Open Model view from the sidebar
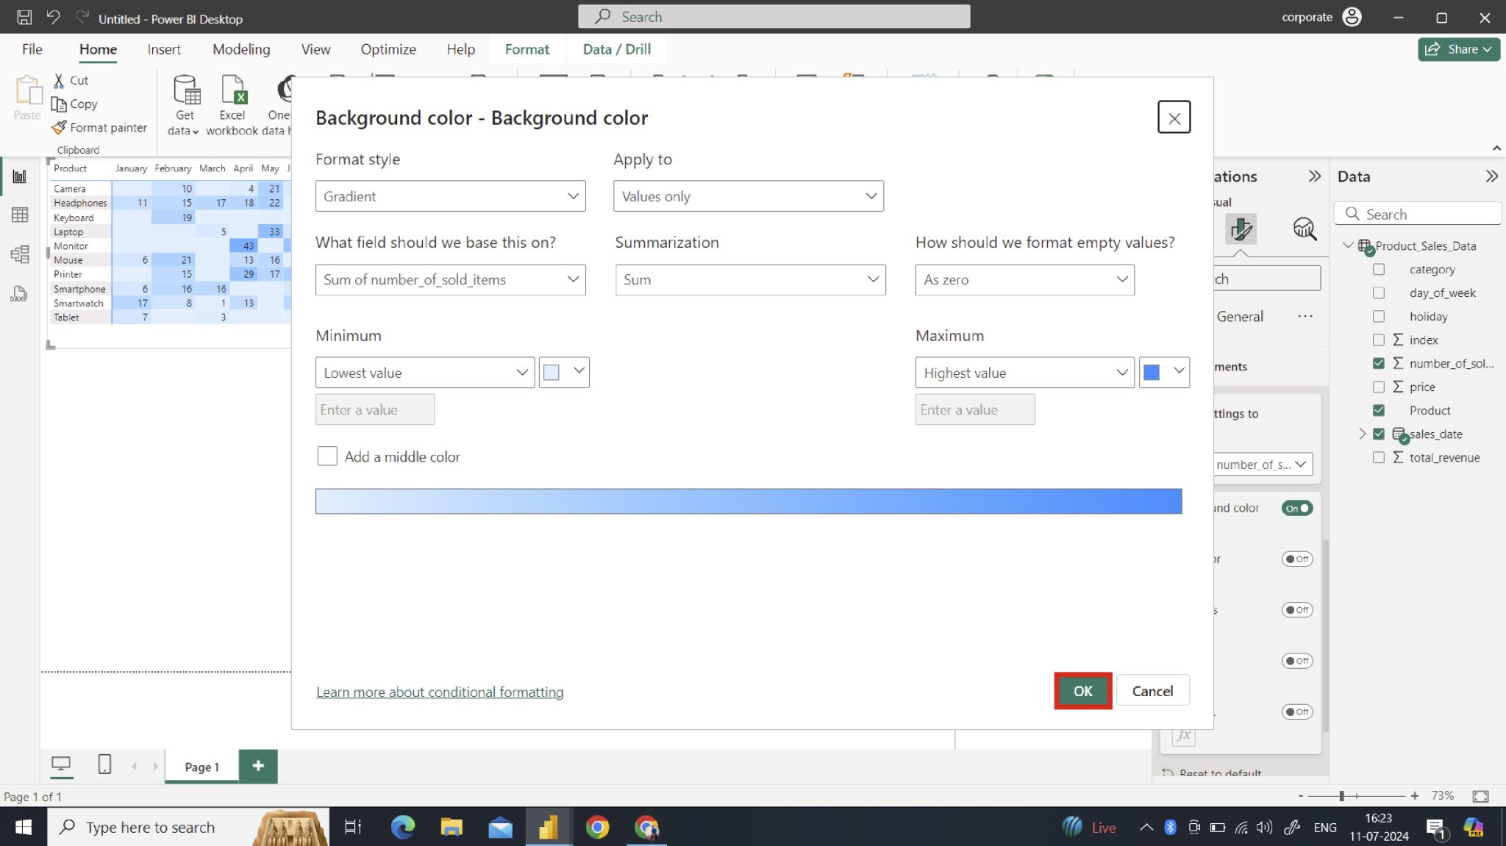The image size is (1506, 846). (x=20, y=254)
